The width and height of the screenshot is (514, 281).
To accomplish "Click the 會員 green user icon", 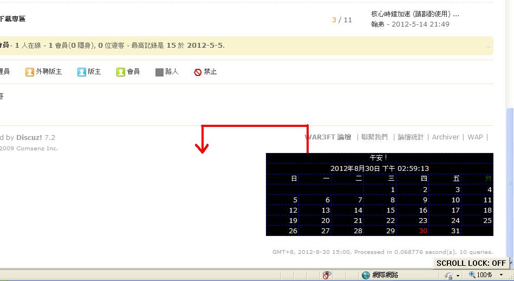I will click(x=121, y=72).
